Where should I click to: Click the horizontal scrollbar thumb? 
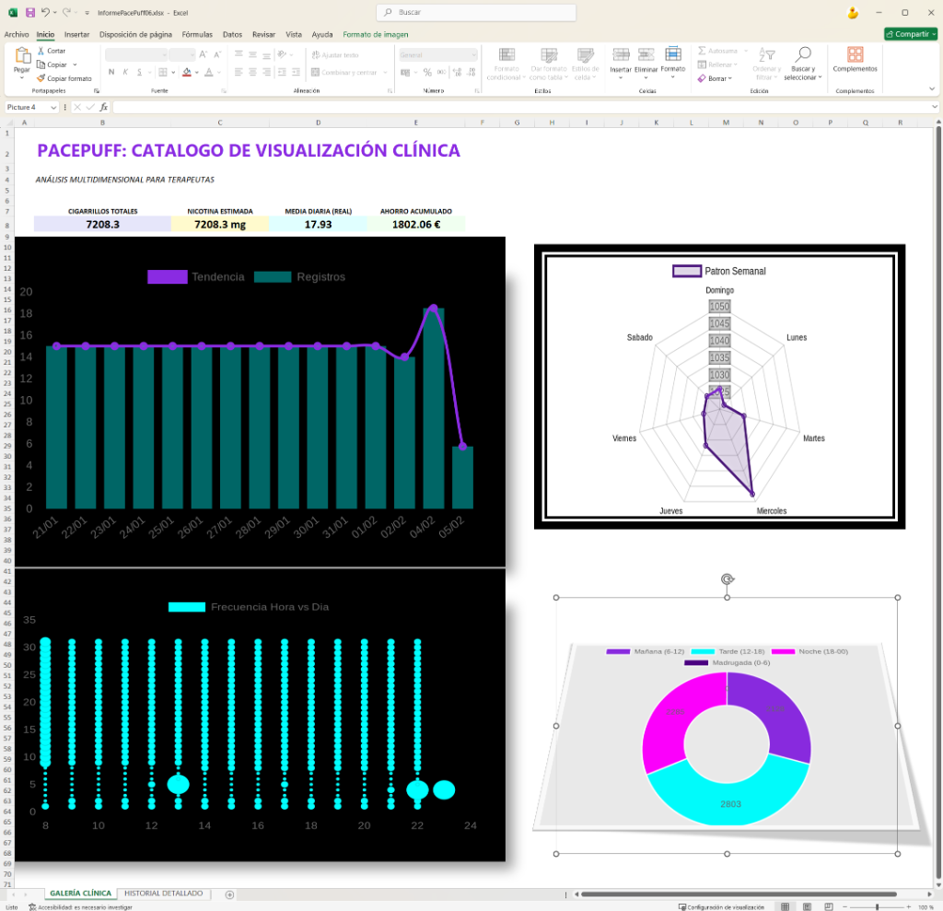739,894
